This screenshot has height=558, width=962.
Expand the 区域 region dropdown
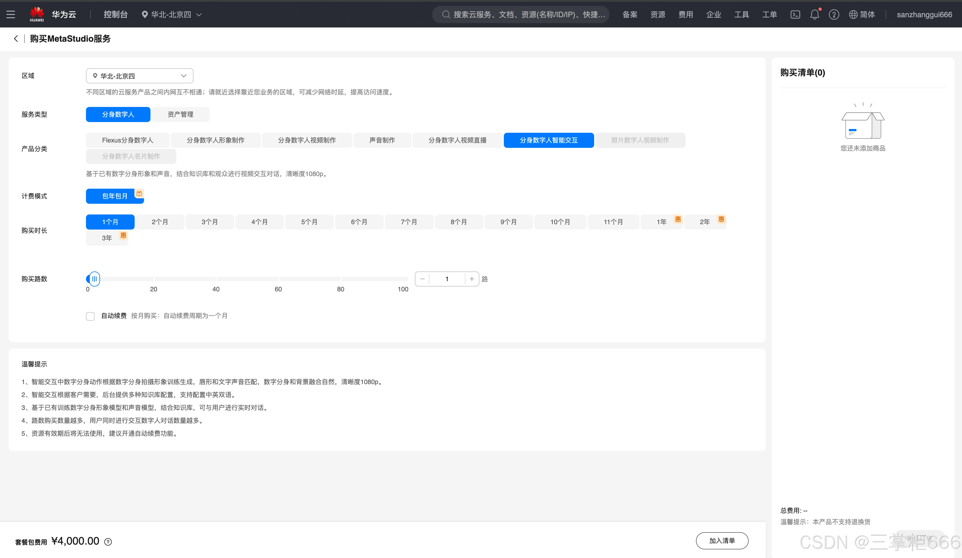(140, 76)
